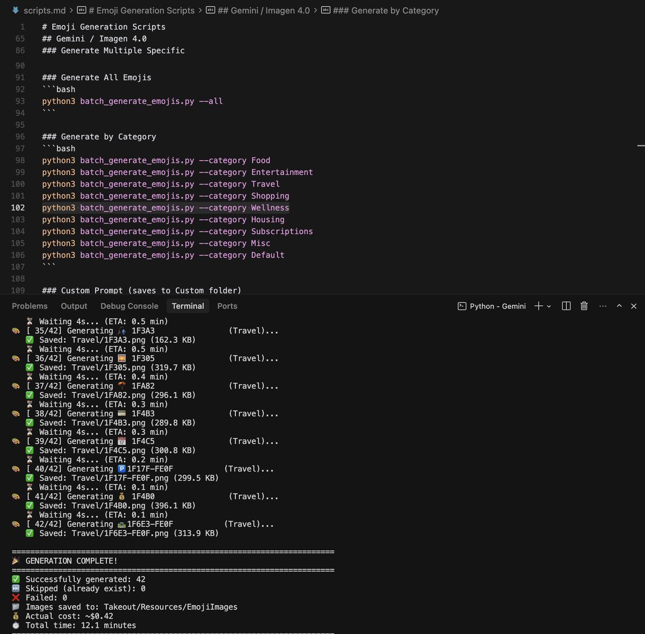The image size is (645, 634).
Task: Click the '--category Entertainment' command line
Action: point(177,172)
